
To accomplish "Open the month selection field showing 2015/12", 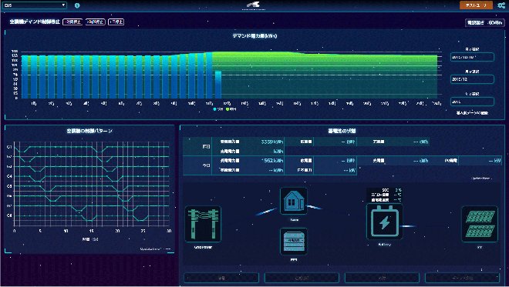I will (472, 79).
